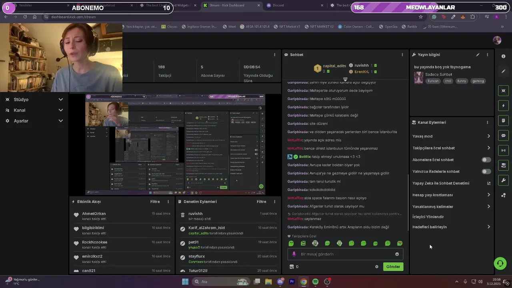Open the channel actions icon in right sidebar
Image resolution: width=512 pixels, height=288 pixels.
click(x=503, y=165)
